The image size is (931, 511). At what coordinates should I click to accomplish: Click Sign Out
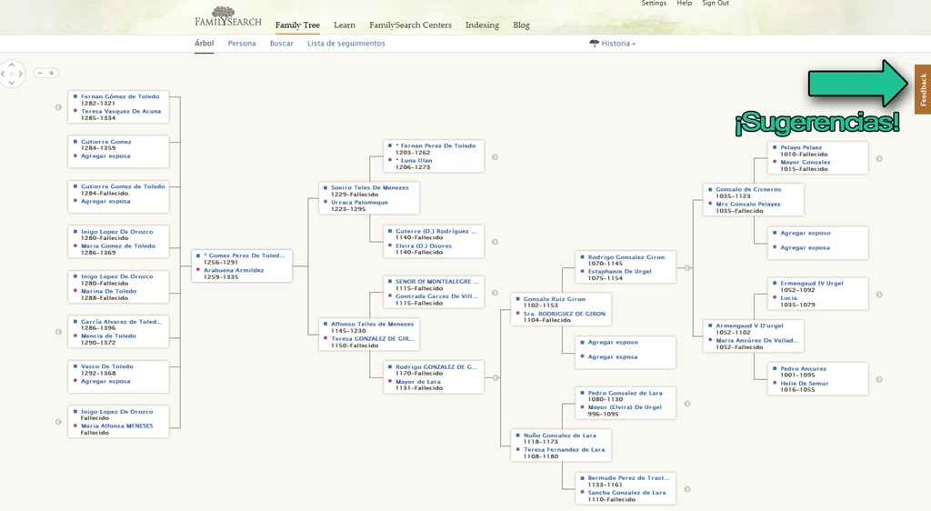pos(716,3)
